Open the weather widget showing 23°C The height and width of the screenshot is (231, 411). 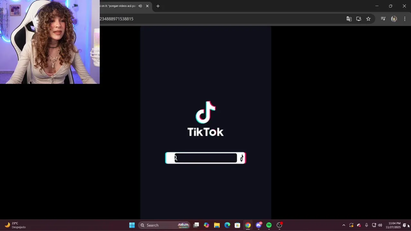[x=15, y=225]
